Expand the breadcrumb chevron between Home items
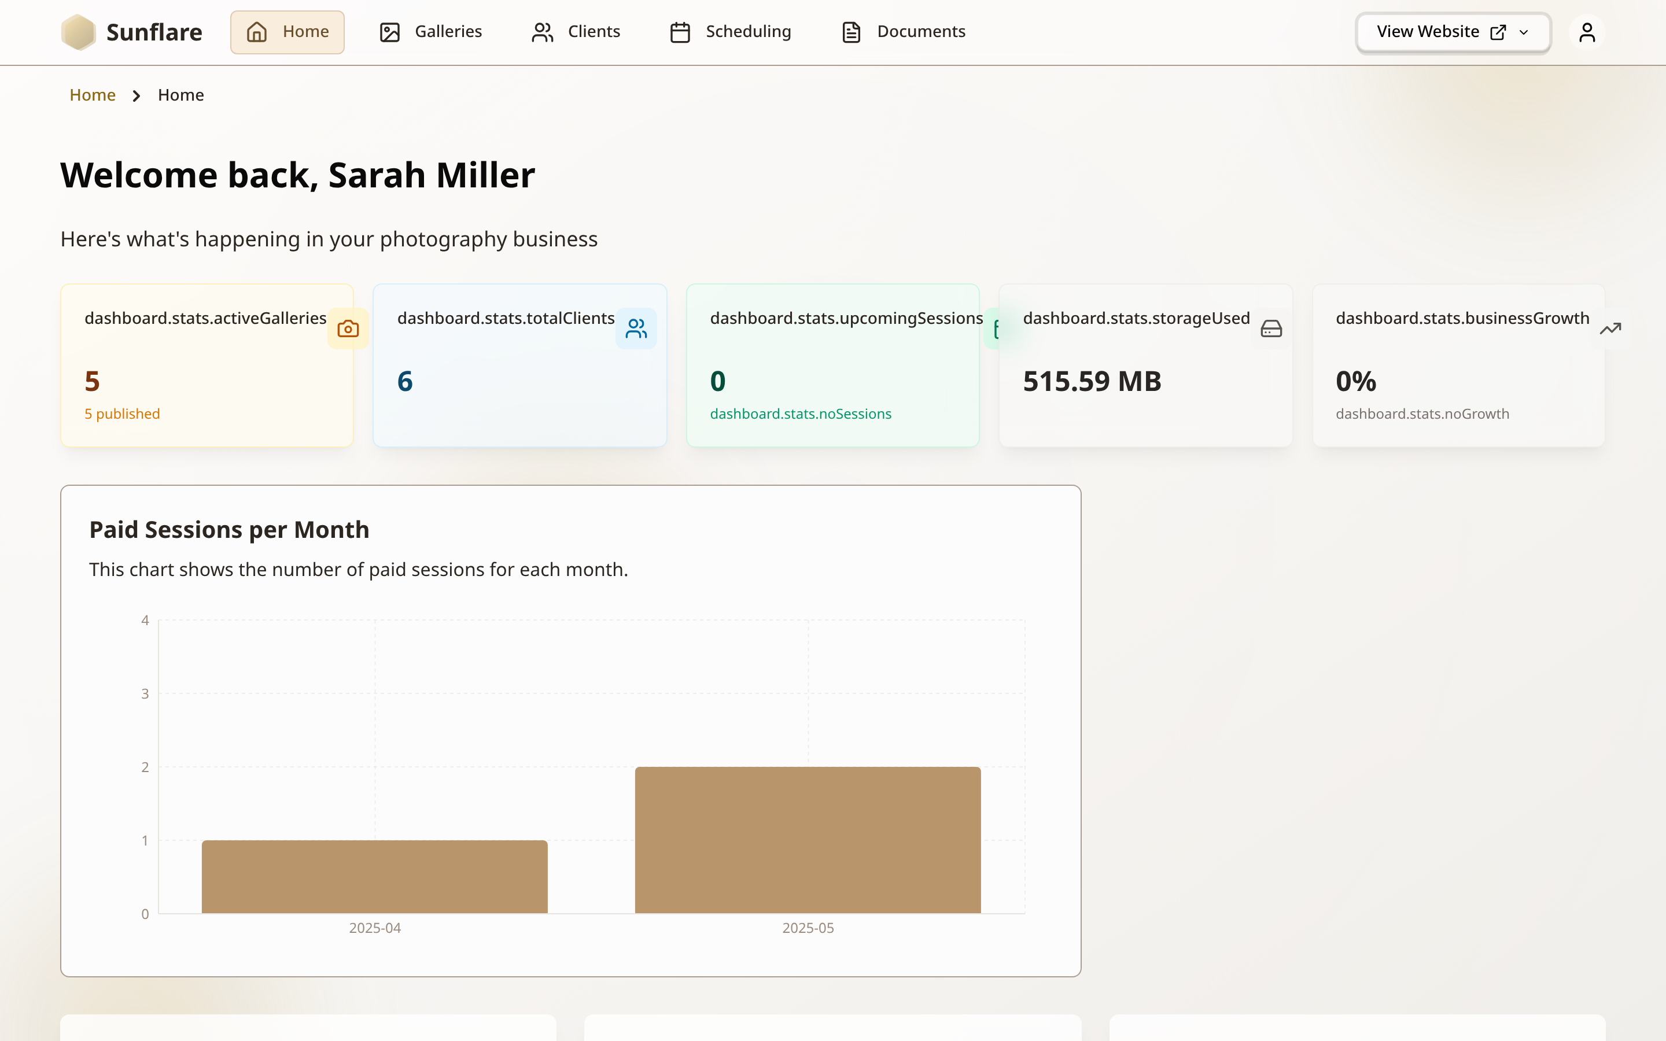Image resolution: width=1666 pixels, height=1041 pixels. [137, 95]
